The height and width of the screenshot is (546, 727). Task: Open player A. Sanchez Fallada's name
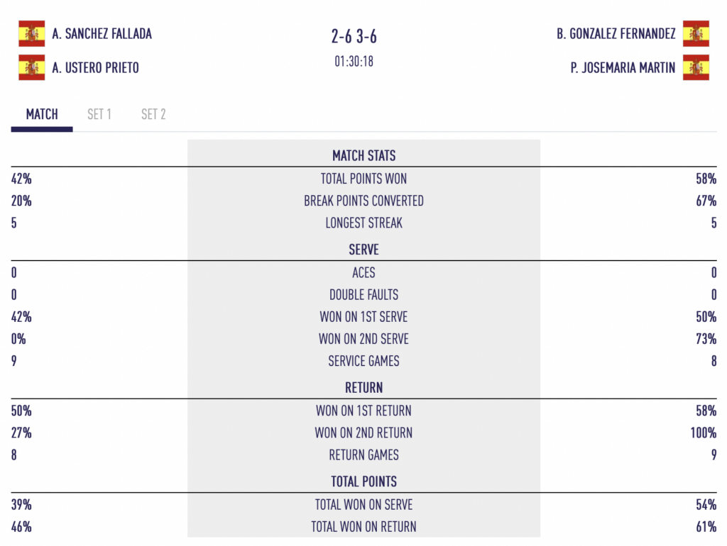coord(102,33)
